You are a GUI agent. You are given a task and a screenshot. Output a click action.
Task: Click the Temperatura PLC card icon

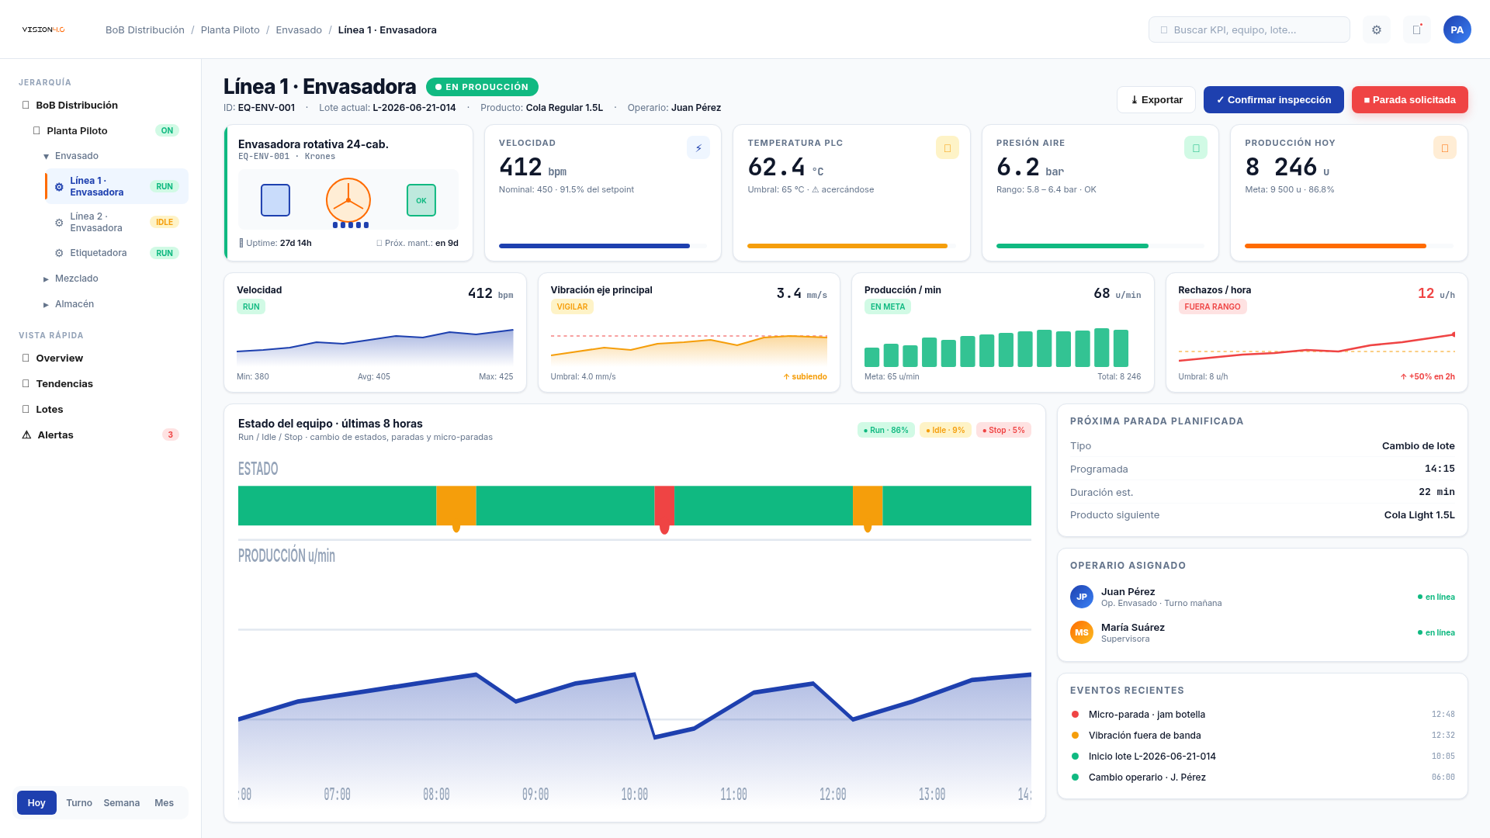(948, 147)
